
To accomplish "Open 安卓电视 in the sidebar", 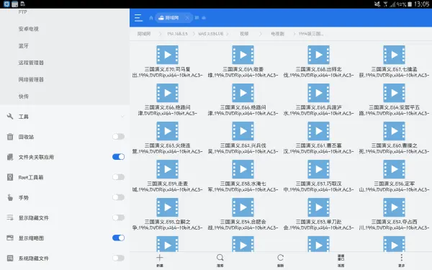I will pyautogui.click(x=28, y=29).
